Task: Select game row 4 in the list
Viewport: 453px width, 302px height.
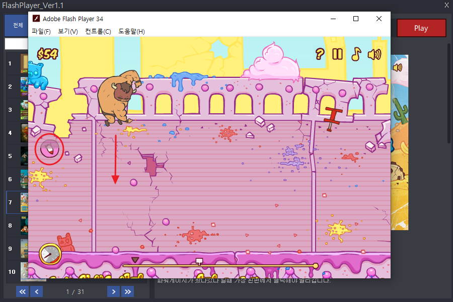Action: tap(17, 133)
